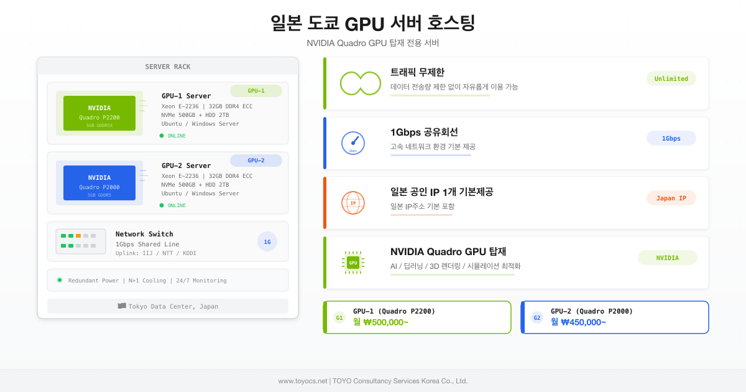Screen dimensions: 746x392
Task: Select the GPU-2 badge tab label
Action: point(256,161)
